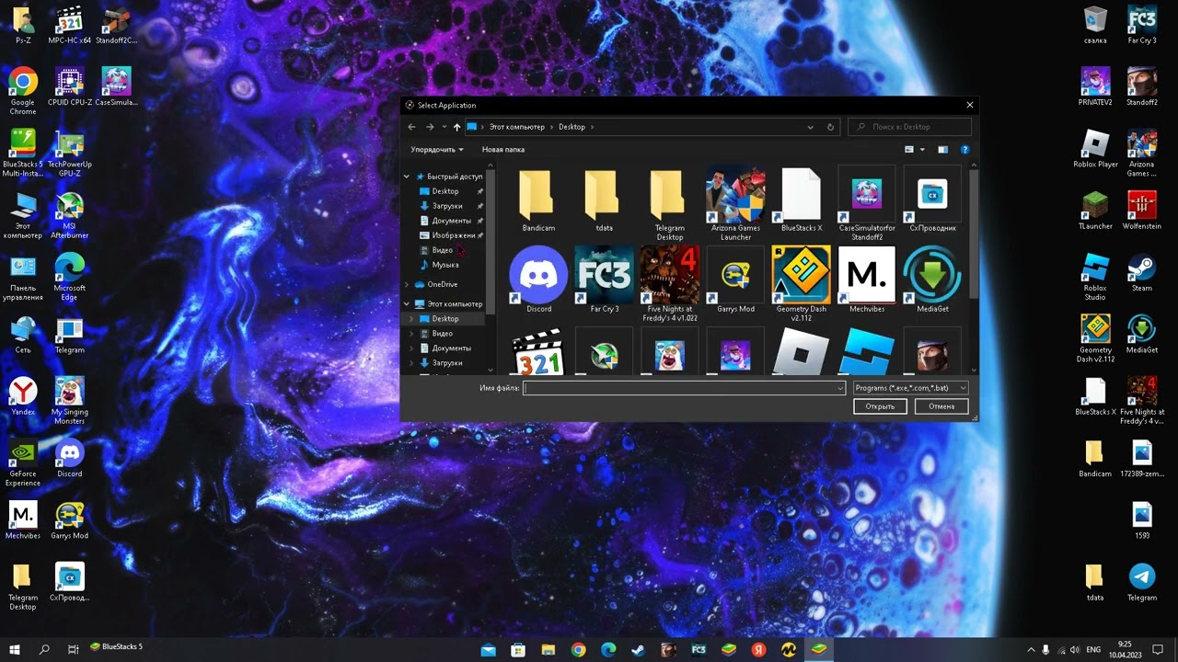Click the Отмена button
Screen dimensions: 1178x662
[941, 406]
